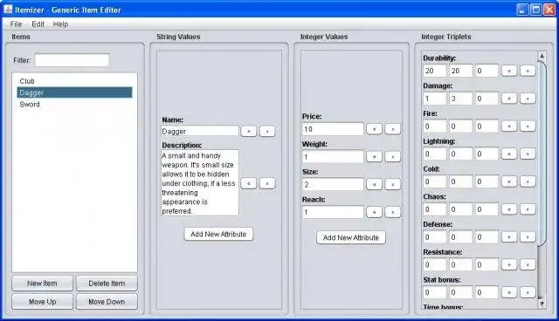
Task: Click the Size field showing 2
Action: [333, 184]
